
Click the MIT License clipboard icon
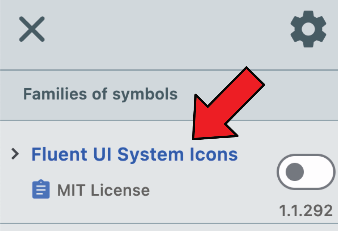[x=41, y=189]
